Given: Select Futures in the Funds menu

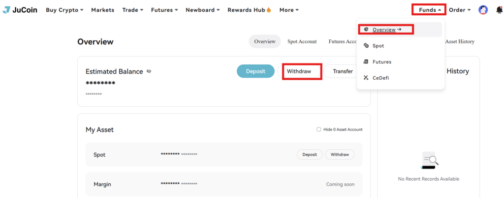Looking at the screenshot, I should click(401, 62).
